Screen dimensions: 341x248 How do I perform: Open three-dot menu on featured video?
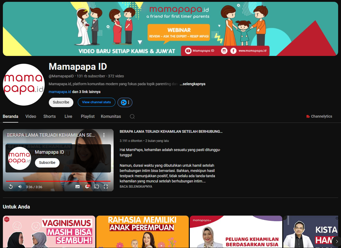(104, 135)
